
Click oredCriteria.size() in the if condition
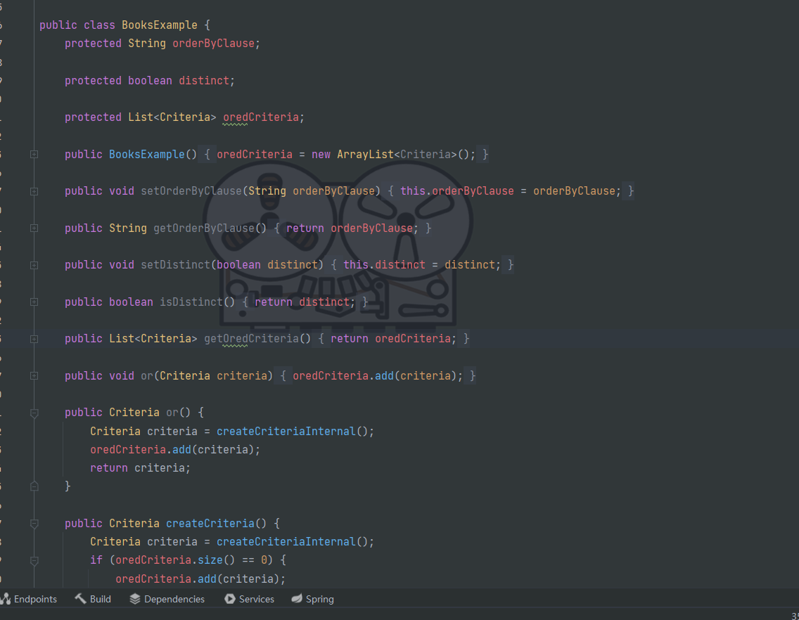point(175,560)
